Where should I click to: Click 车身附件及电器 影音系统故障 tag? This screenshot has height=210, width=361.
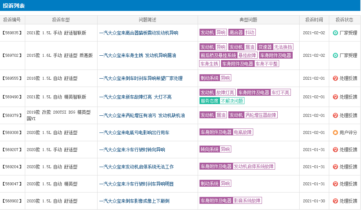pyautogui.click(x=231, y=201)
